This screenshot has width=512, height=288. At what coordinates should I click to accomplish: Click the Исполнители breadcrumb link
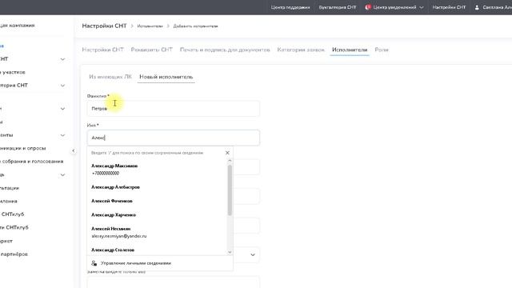click(x=150, y=26)
